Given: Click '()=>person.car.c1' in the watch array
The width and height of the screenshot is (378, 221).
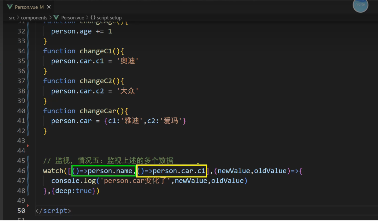Looking at the screenshot, I should click(171, 171).
